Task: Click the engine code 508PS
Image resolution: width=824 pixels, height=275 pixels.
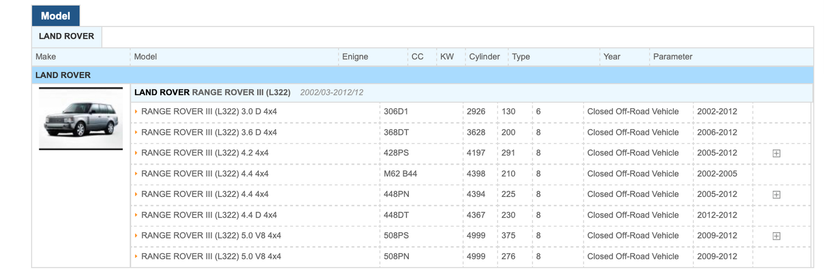Action: click(396, 236)
